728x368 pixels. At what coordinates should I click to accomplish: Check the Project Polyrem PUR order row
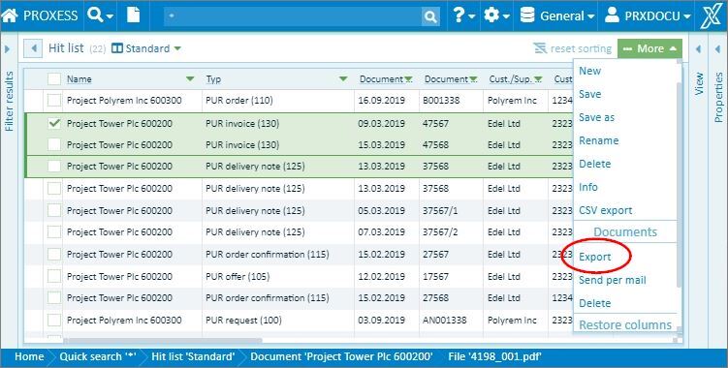tap(54, 101)
